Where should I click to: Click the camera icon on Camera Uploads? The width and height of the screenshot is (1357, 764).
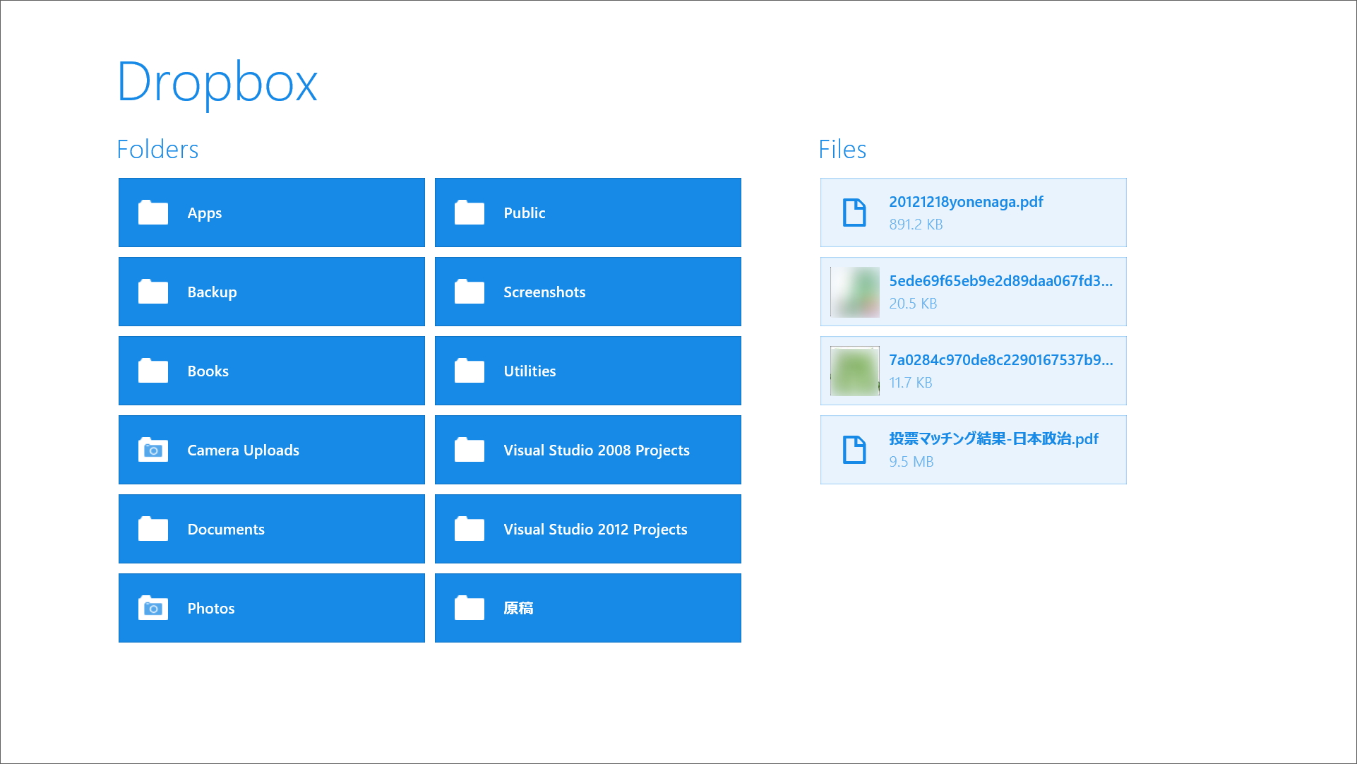[152, 449]
